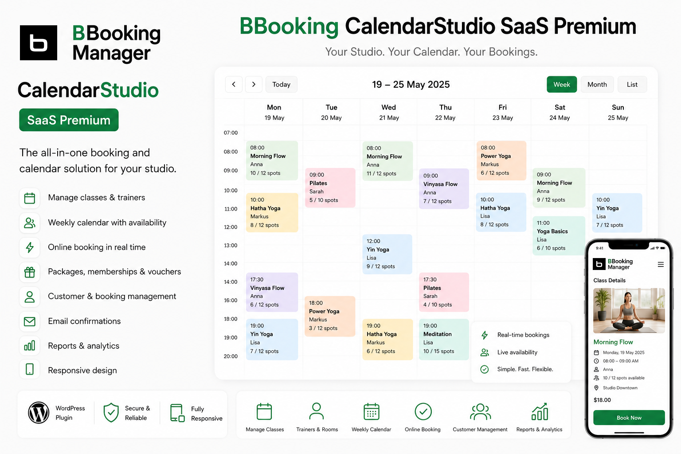Screen dimensions: 681x454
Task: Open Thursday 17:30 Pilates event
Action: coord(444,292)
